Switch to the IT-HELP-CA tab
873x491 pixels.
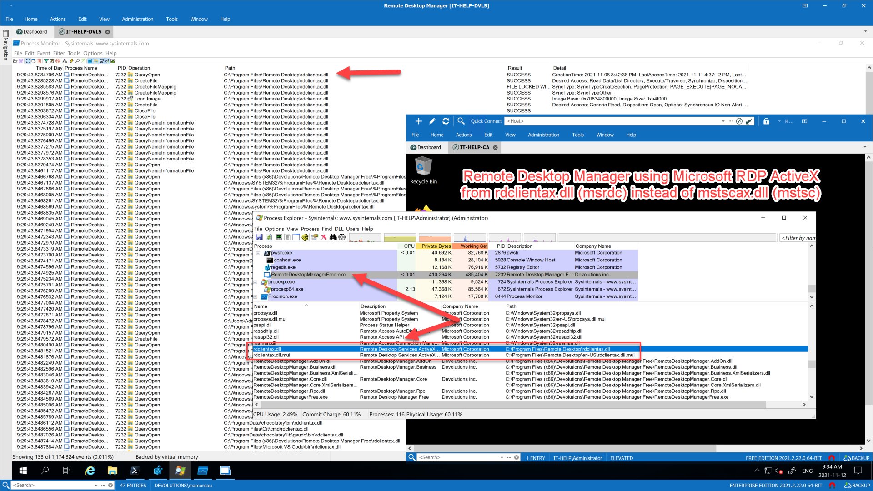(474, 147)
